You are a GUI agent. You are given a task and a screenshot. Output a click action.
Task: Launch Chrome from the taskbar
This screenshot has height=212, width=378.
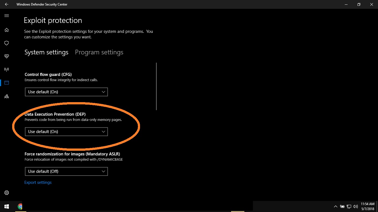tap(20, 206)
